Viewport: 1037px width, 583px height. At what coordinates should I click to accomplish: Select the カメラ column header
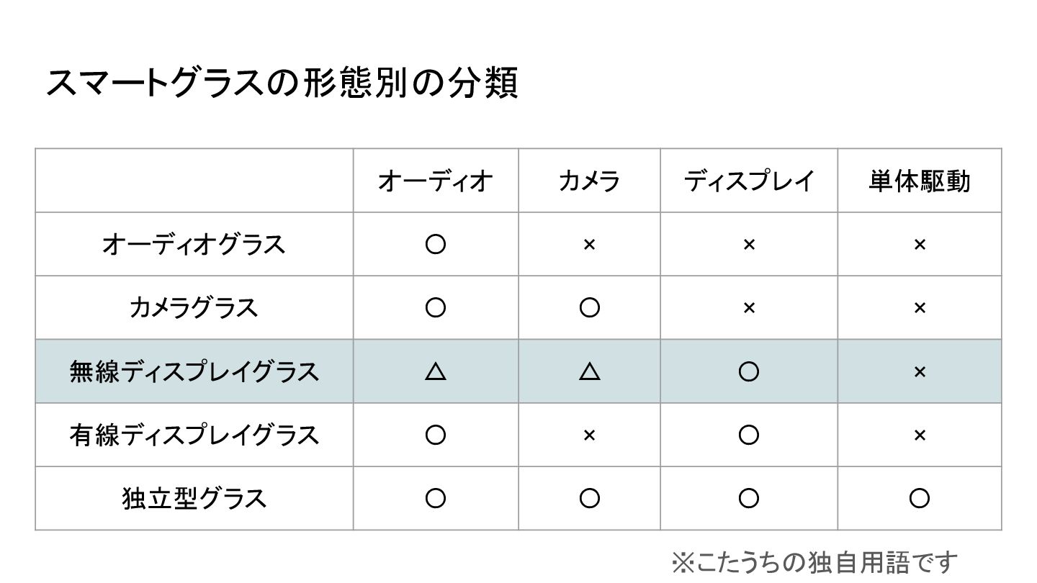pos(589,181)
